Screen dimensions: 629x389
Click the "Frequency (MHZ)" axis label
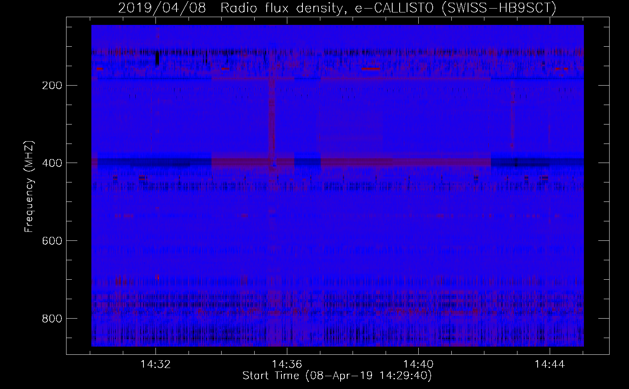(x=29, y=187)
